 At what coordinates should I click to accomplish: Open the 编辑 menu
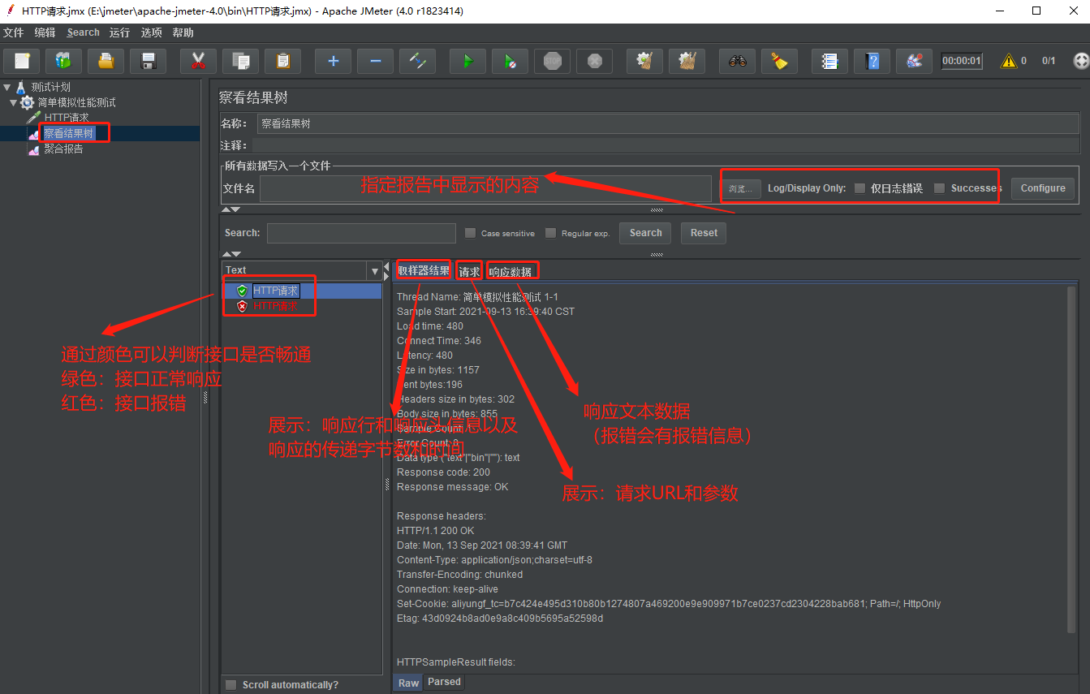45,32
